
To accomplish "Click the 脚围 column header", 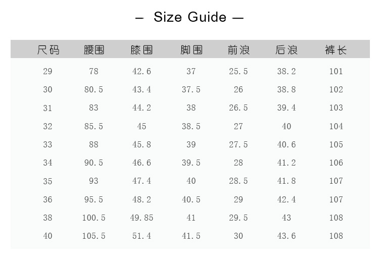I will click(191, 50).
